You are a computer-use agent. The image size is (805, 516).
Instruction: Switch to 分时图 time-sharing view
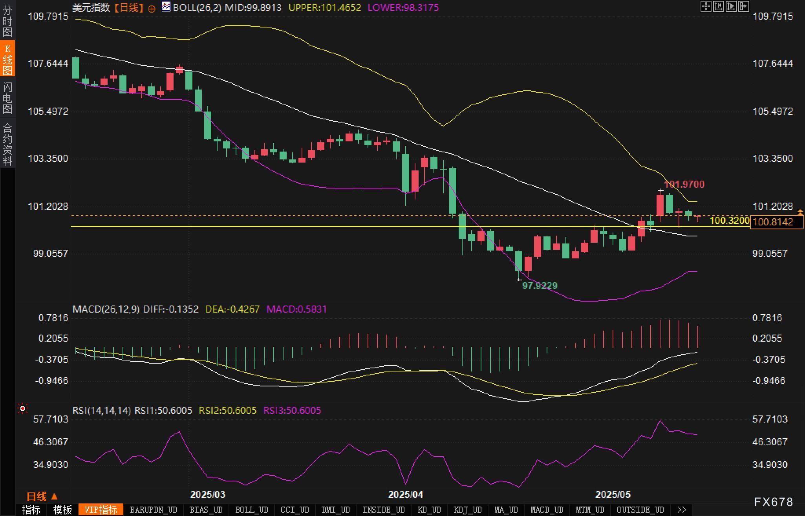7,20
